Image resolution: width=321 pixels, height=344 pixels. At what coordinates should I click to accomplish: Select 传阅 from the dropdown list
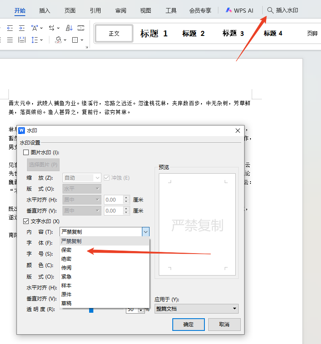pyautogui.click(x=105, y=268)
